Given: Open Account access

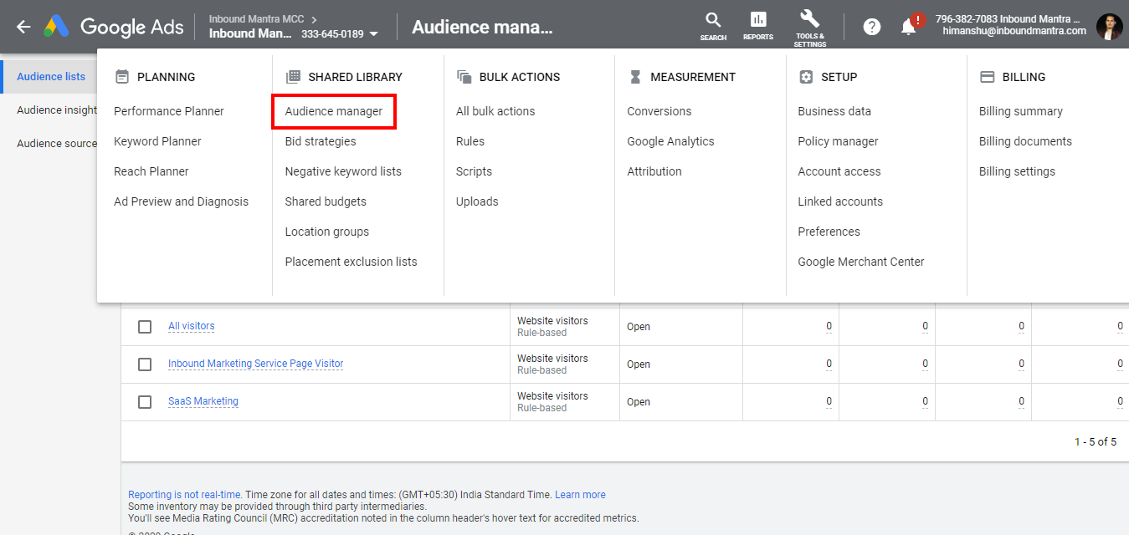Looking at the screenshot, I should pos(839,171).
